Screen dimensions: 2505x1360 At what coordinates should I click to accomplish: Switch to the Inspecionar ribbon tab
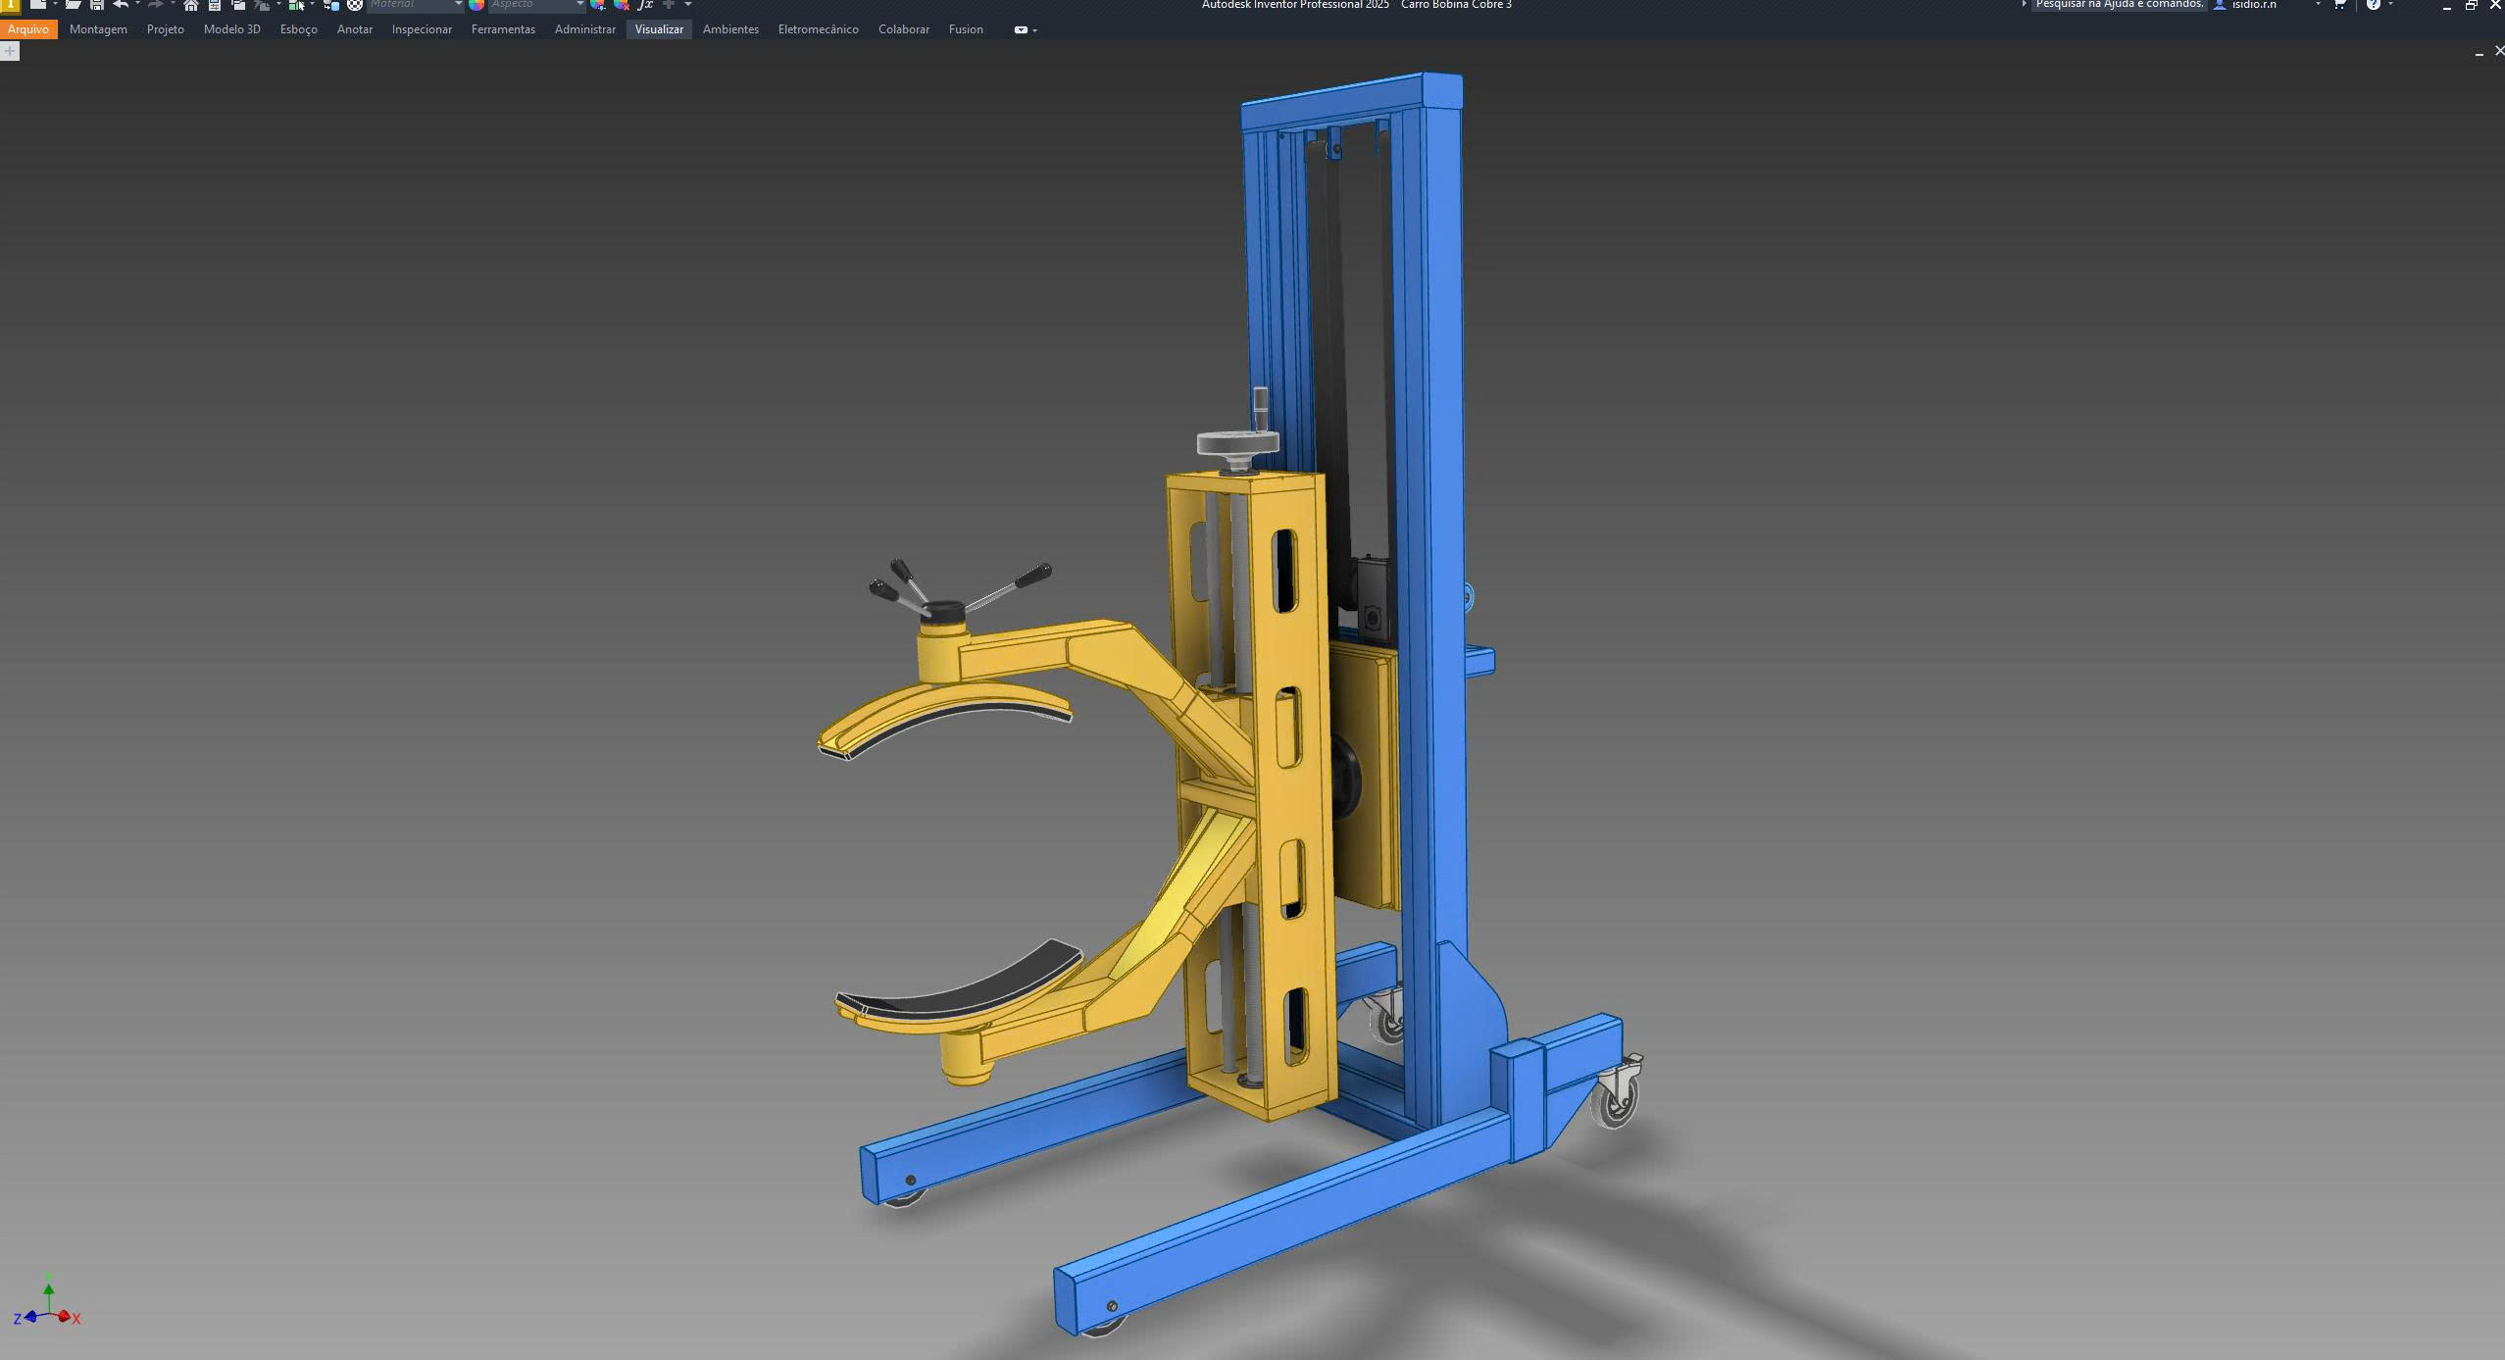tap(422, 29)
